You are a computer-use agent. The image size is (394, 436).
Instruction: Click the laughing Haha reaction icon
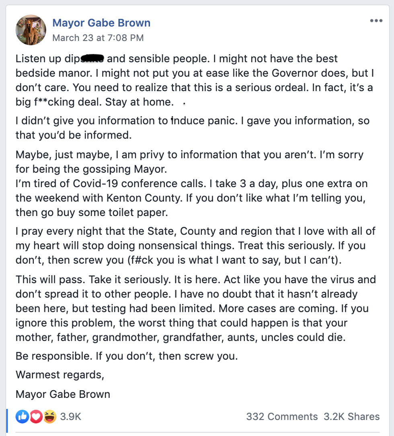(x=50, y=417)
